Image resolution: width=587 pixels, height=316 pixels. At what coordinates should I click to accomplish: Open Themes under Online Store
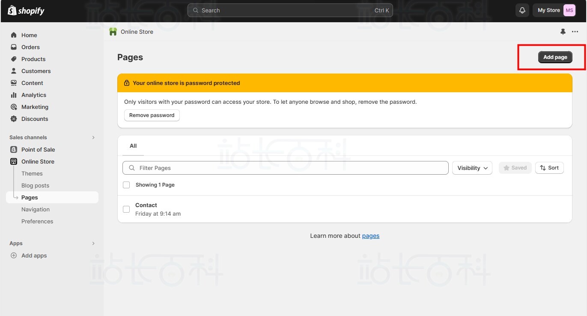(32, 173)
